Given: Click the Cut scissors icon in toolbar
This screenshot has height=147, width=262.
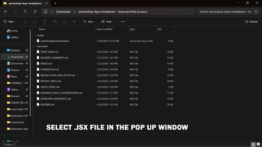Looking at the screenshot, I should 25,22.
